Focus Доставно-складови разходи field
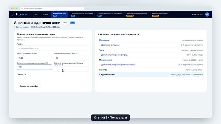 pyautogui.click(x=71, y=69)
